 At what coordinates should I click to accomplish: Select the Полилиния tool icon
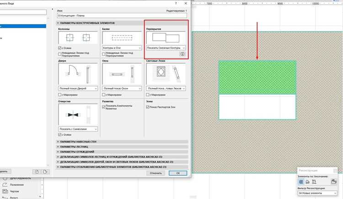pos(5,184)
